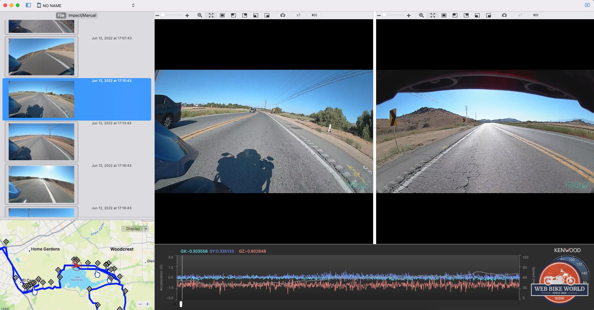Change left video playback speed x1
The image size is (594, 310).
click(x=298, y=15)
